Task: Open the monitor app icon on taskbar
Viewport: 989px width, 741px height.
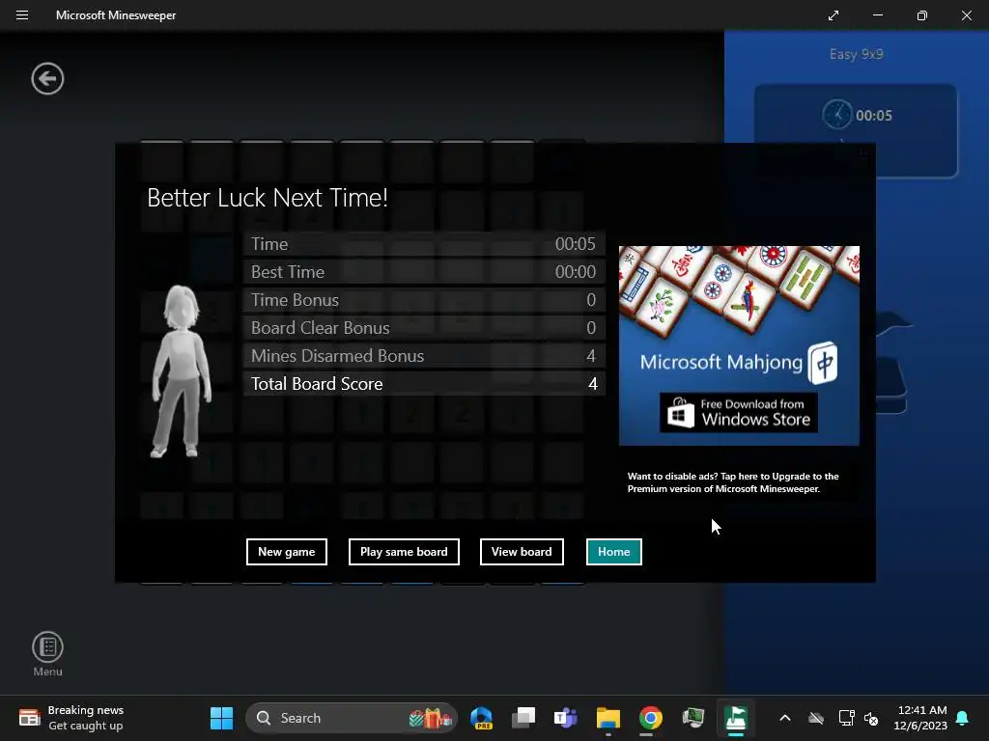Action: 693,718
